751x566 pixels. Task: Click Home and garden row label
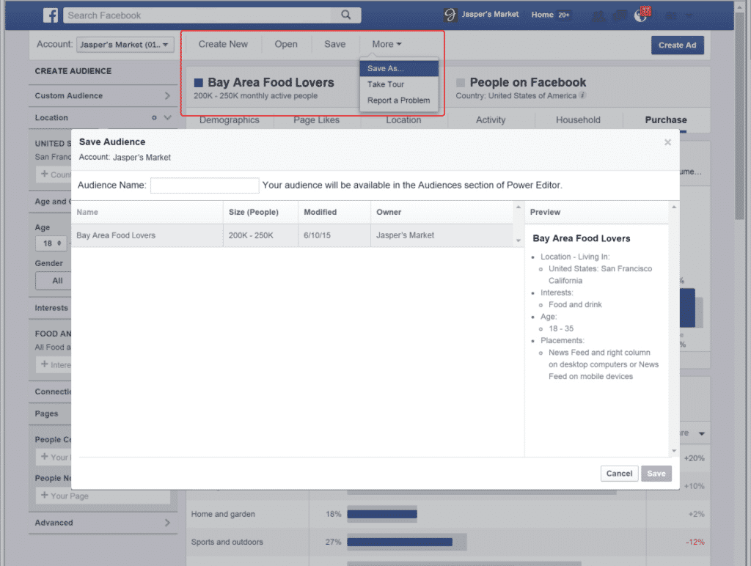point(223,514)
